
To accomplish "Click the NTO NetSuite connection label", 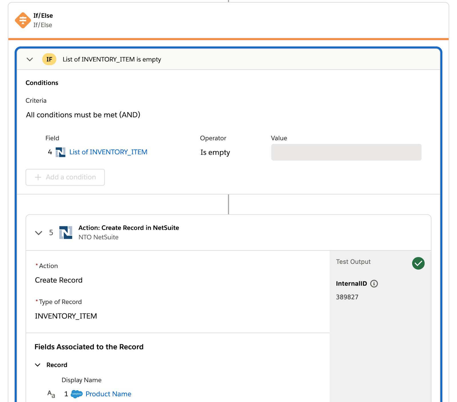I will pyautogui.click(x=99, y=237).
